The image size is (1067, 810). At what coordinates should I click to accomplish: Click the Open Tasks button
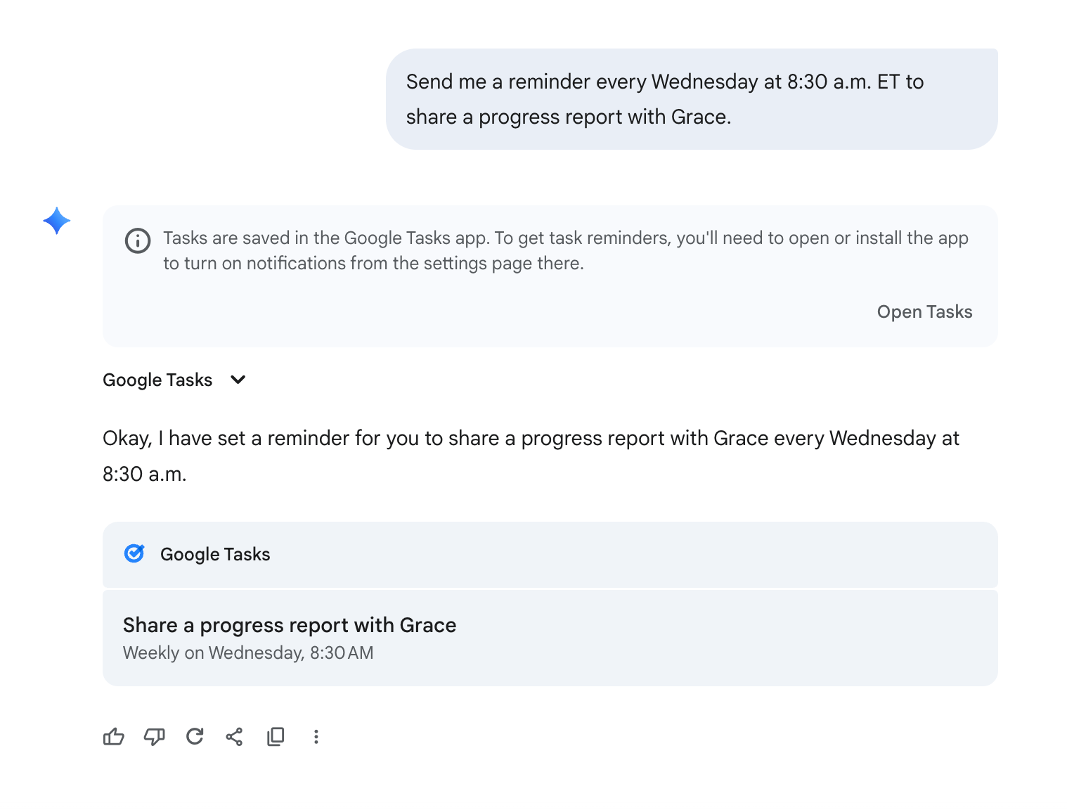(x=924, y=311)
